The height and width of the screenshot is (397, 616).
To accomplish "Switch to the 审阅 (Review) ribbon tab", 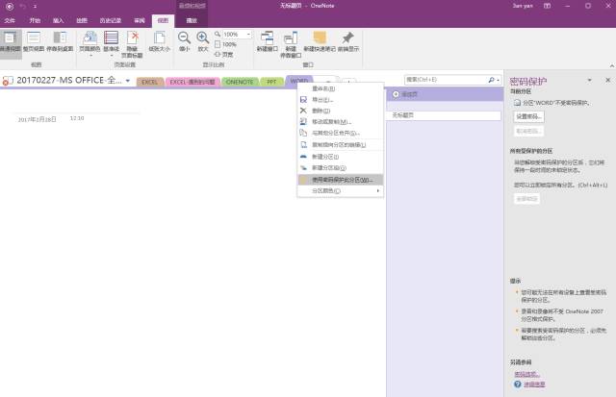I will (x=140, y=20).
